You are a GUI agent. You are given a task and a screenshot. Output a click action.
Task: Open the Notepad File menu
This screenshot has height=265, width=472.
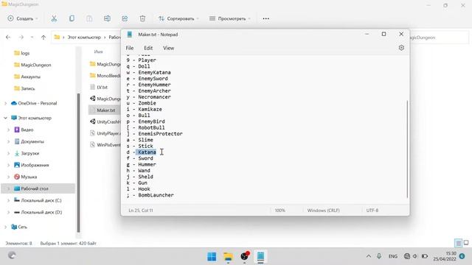130,48
